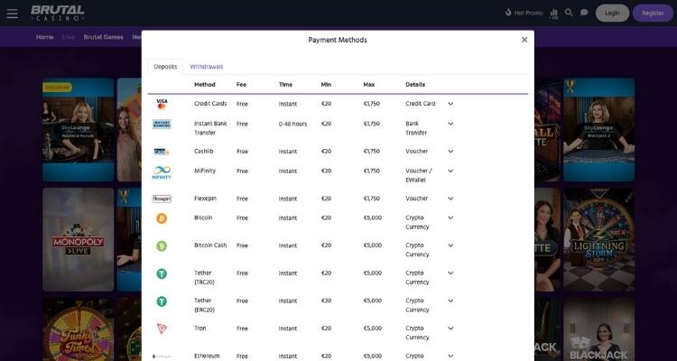Screen dimensions: 677x361
Task: Click the Instant Banking logo
Action: coord(162,124)
